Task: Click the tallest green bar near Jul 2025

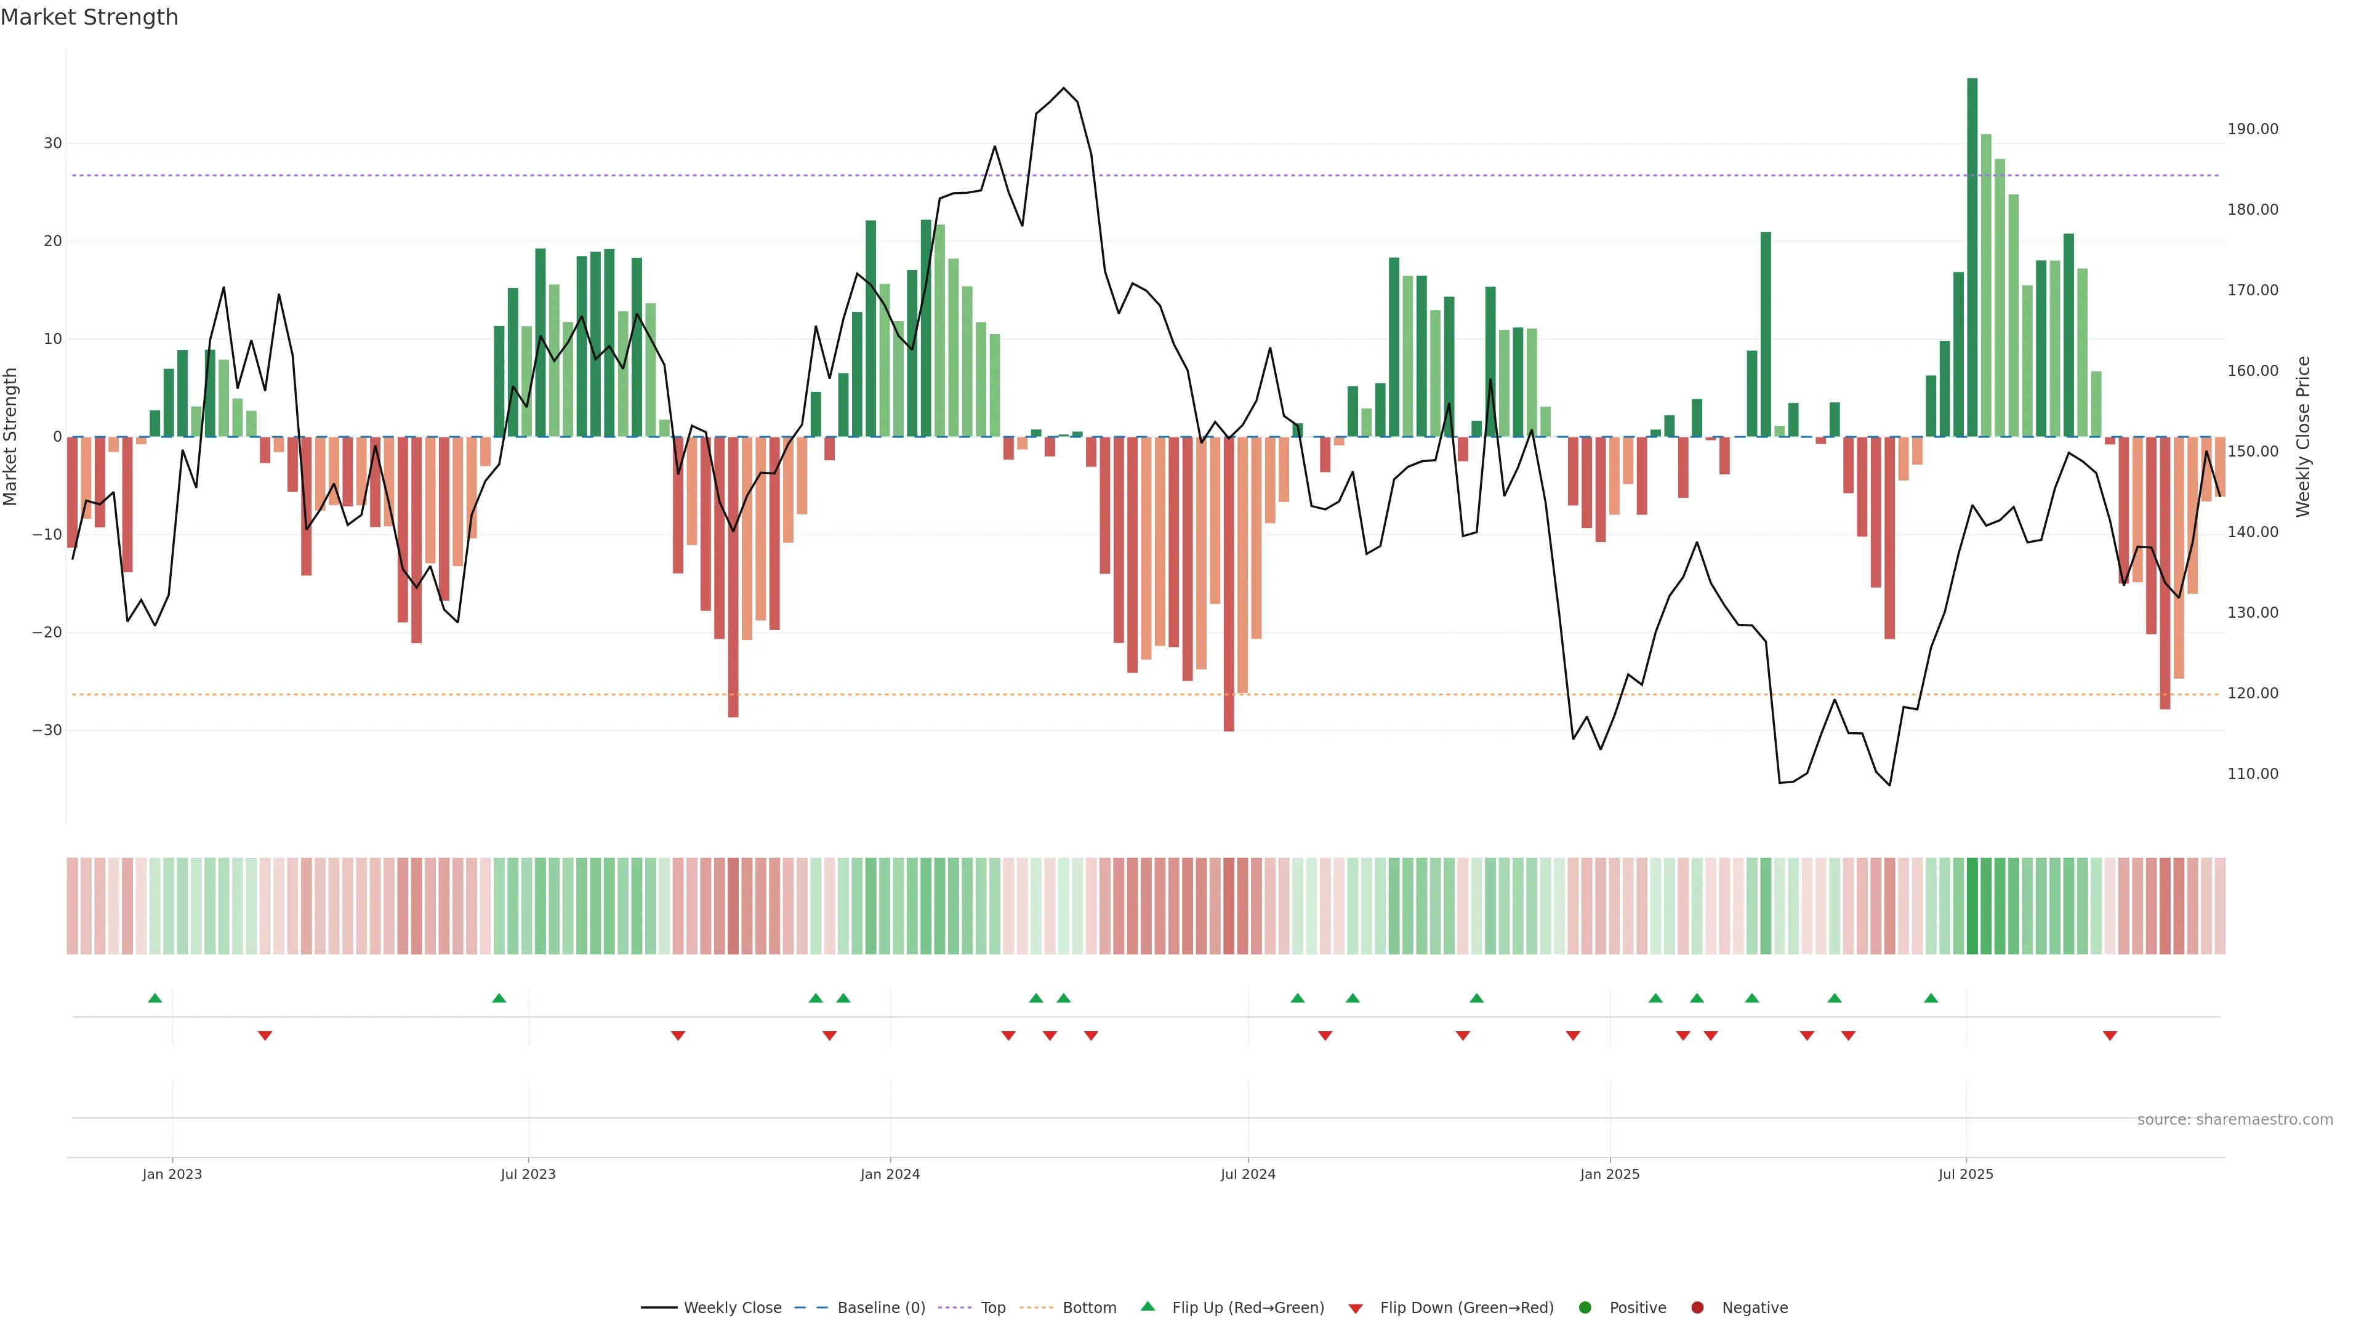Action: point(1972,257)
